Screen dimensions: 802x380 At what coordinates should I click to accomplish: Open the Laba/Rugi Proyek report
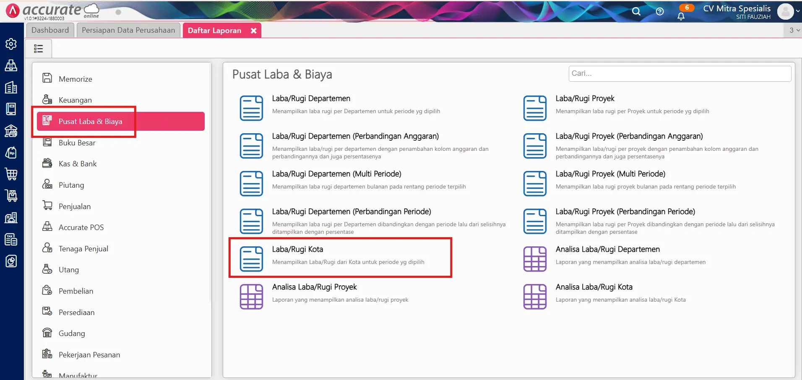[585, 98]
